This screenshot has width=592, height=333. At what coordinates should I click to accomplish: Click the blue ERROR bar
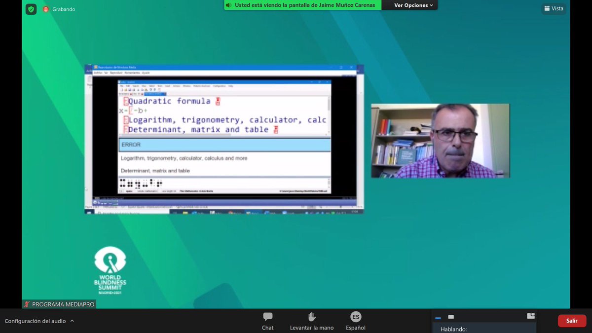pyautogui.click(x=224, y=145)
